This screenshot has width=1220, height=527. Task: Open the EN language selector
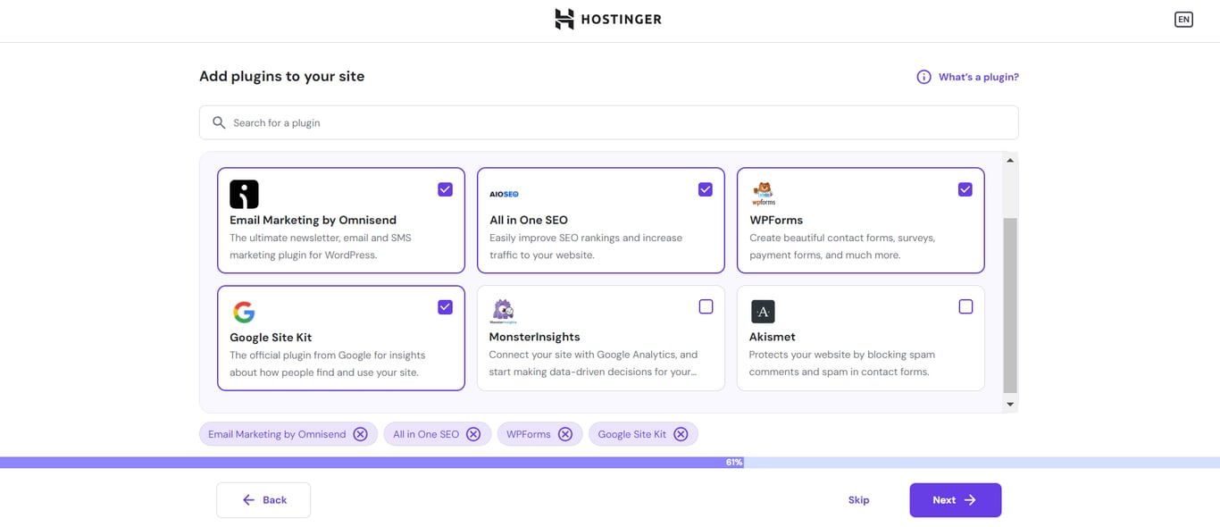coord(1183,19)
